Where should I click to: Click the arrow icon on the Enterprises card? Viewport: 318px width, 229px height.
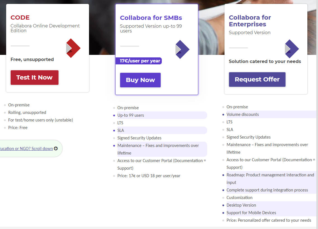coord(292,48)
